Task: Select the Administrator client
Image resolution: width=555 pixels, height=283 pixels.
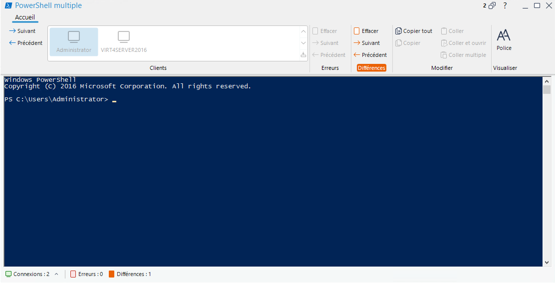Action: [x=74, y=42]
